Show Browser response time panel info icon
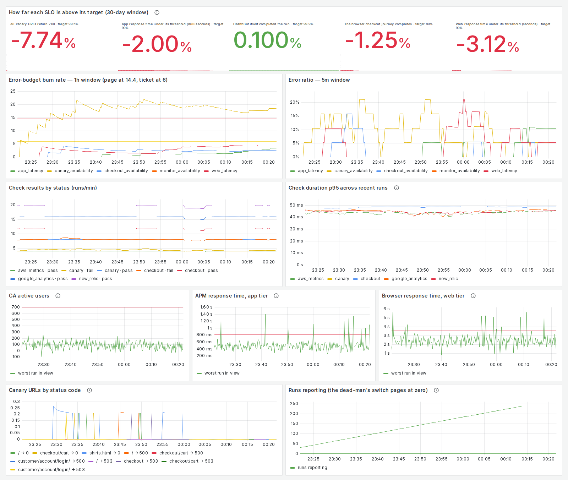 pos(473,296)
